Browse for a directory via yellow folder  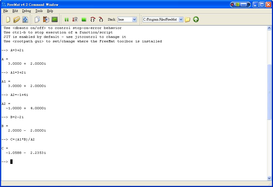187,20
